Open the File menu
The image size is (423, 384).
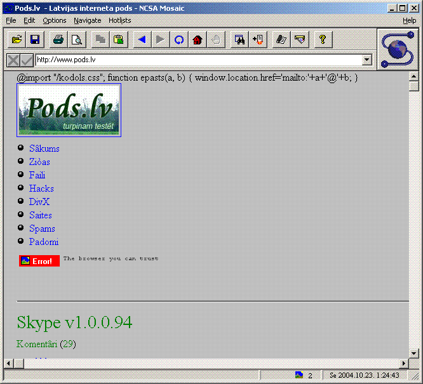(x=11, y=20)
